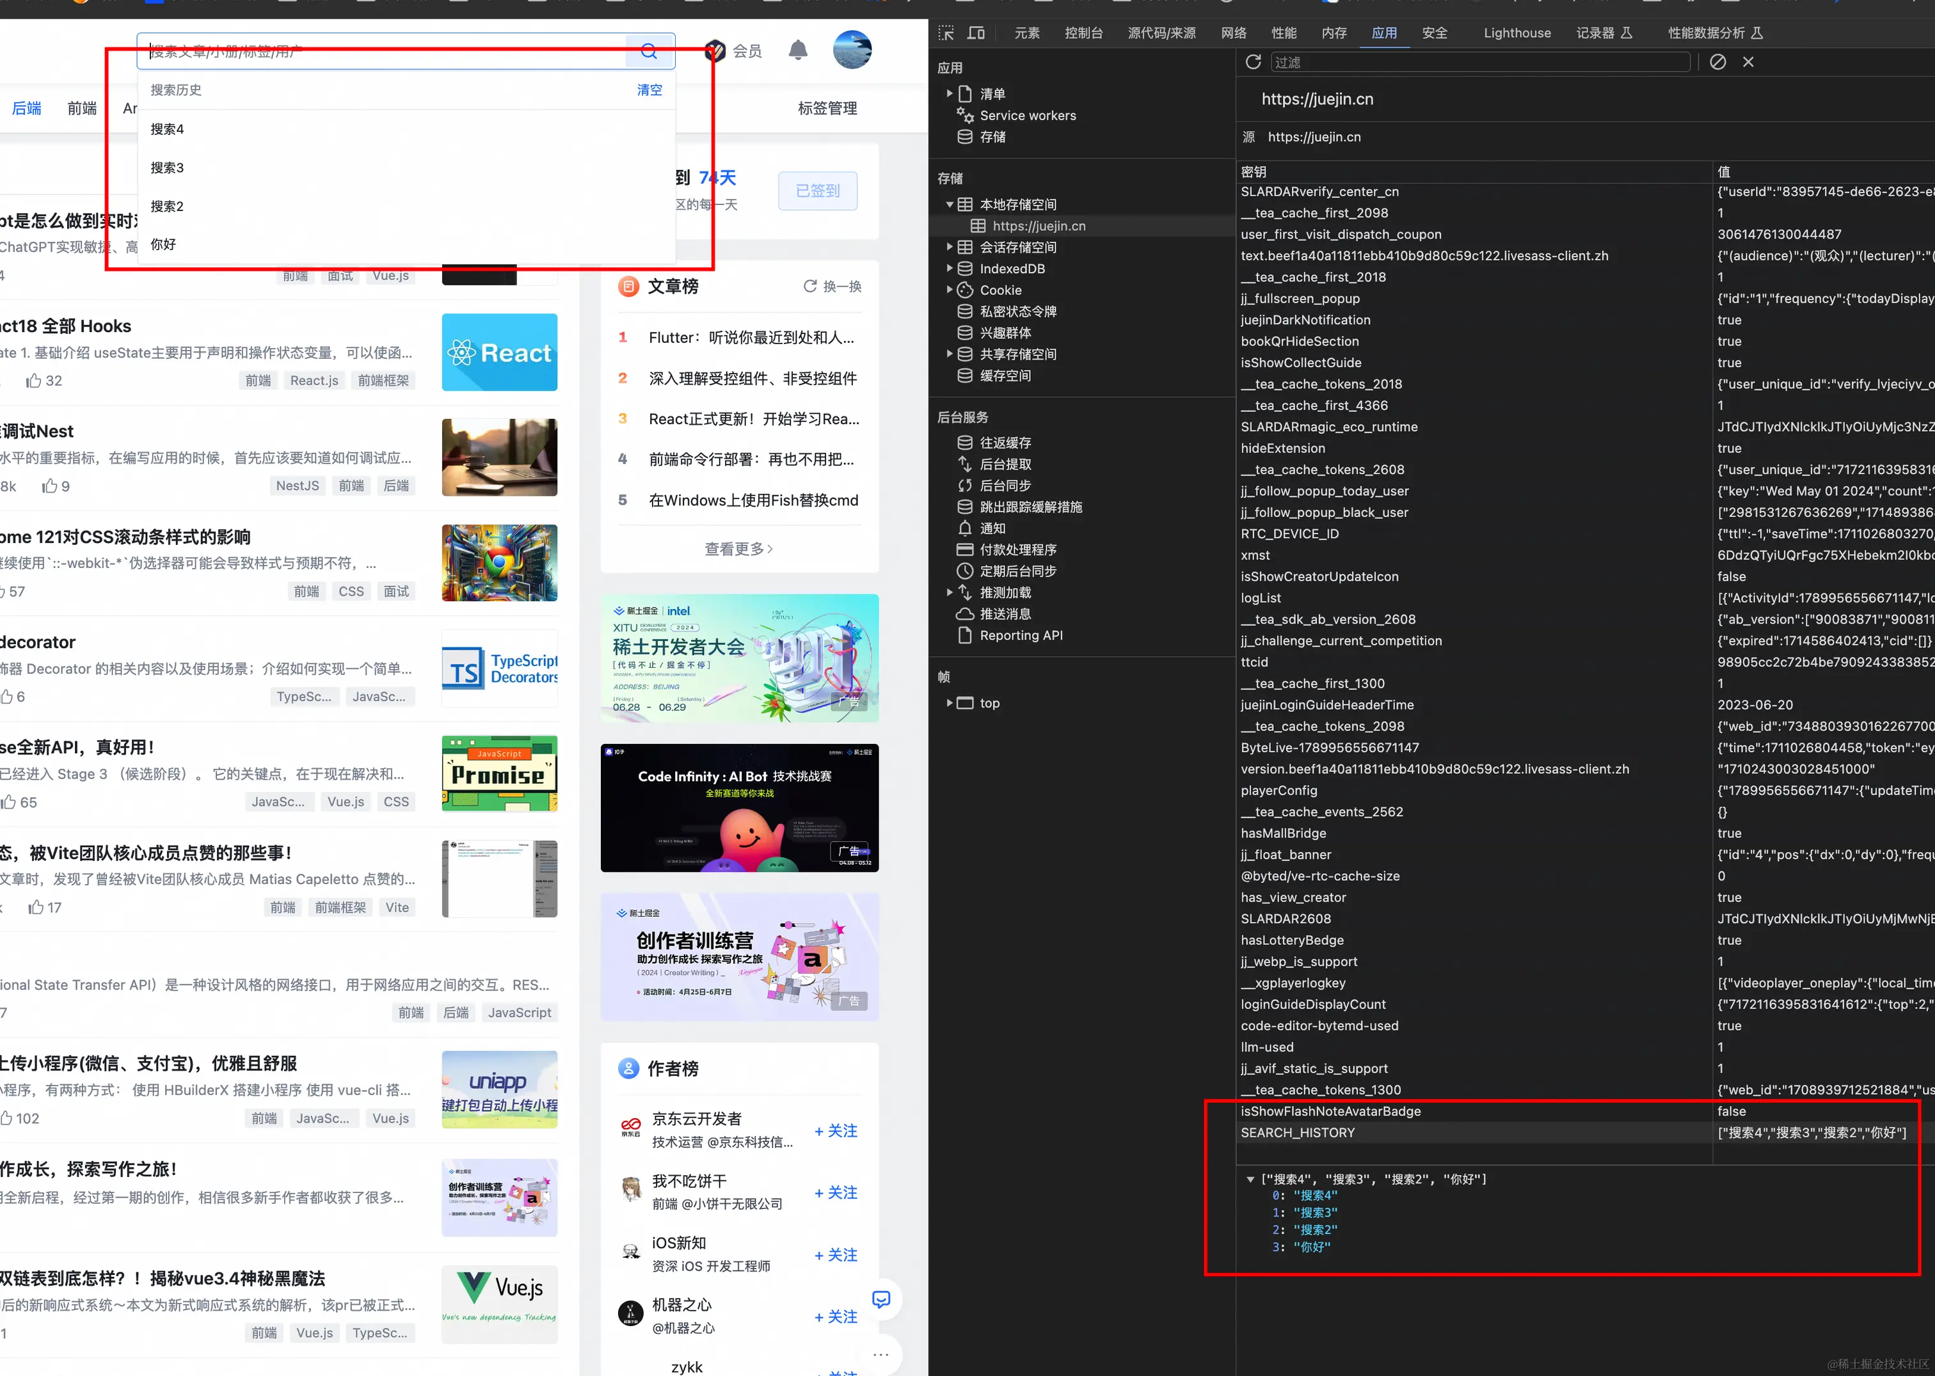This screenshot has width=1935, height=1376.
Task: Expand the IndexedDB tree node
Action: [950, 269]
